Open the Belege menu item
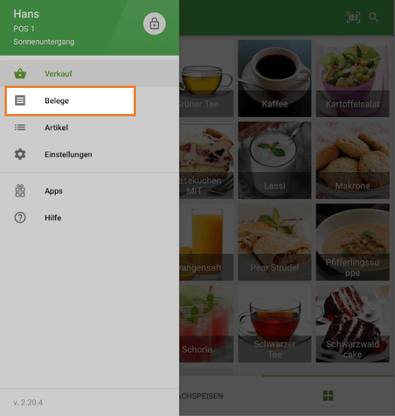This screenshot has width=395, height=416. click(x=70, y=101)
